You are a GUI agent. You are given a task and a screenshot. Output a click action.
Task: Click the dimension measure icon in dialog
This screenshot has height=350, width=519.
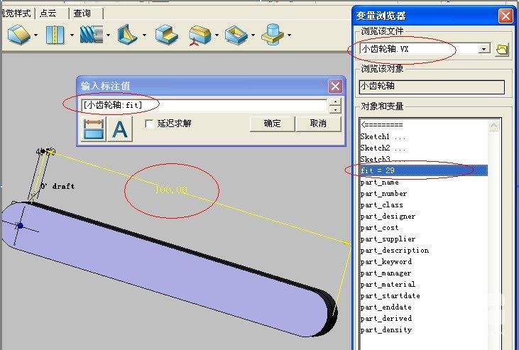(x=93, y=129)
